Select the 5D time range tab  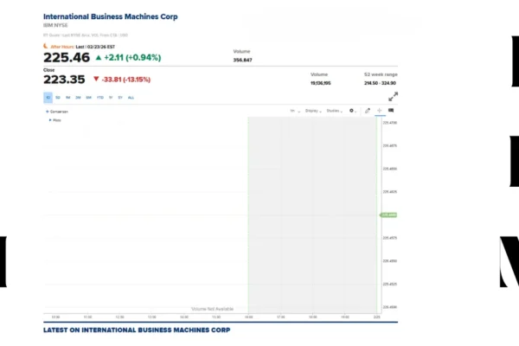point(58,98)
